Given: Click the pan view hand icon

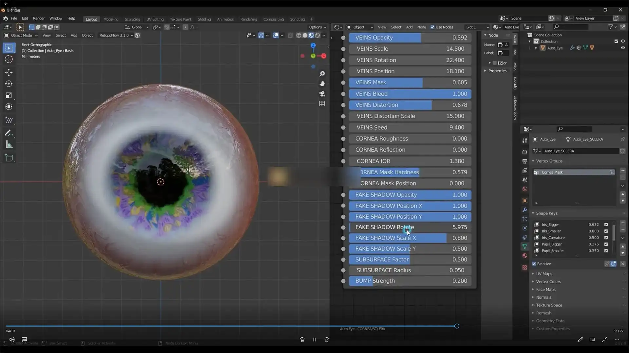Looking at the screenshot, I should pos(322,84).
